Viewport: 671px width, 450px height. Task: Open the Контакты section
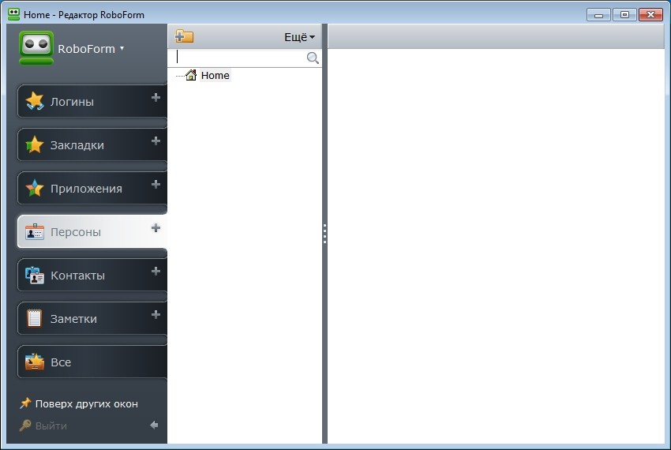pos(92,276)
